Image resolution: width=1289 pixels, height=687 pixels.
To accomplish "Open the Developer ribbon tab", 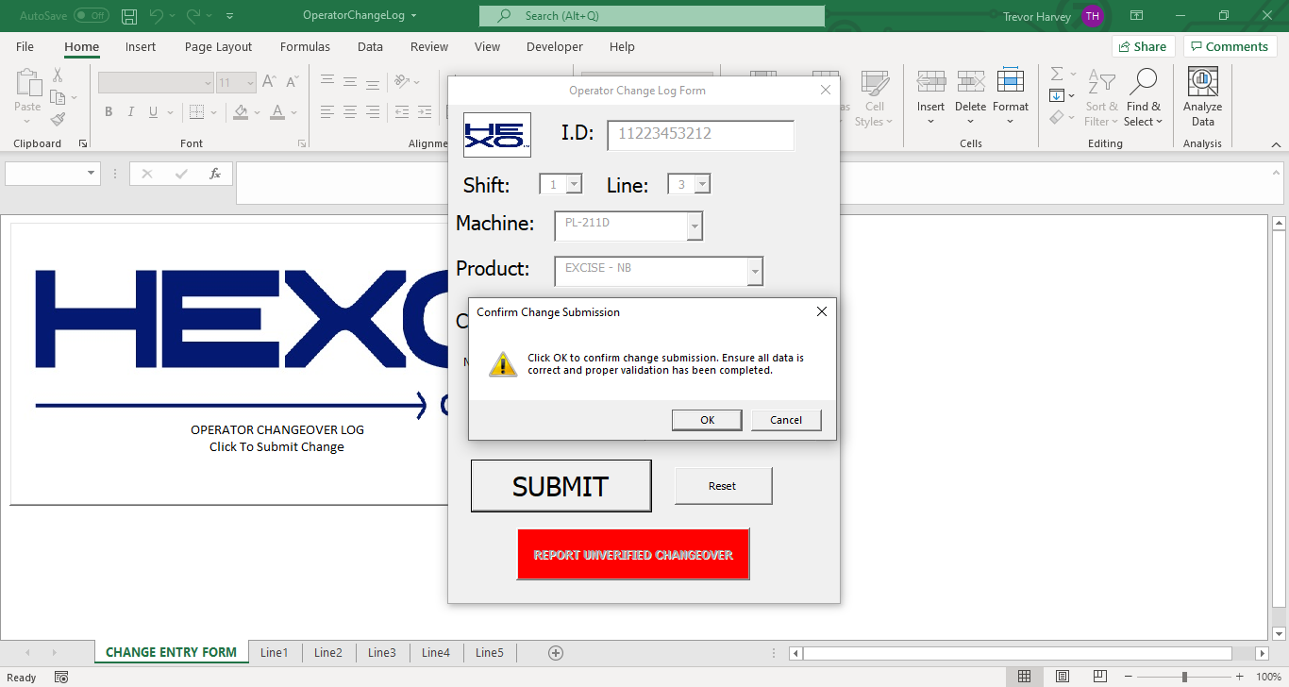I will pyautogui.click(x=555, y=46).
